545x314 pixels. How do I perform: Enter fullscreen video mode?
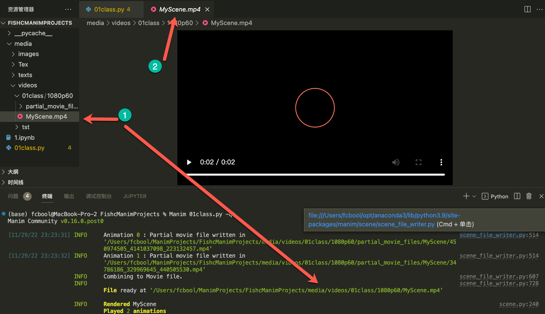[418, 162]
